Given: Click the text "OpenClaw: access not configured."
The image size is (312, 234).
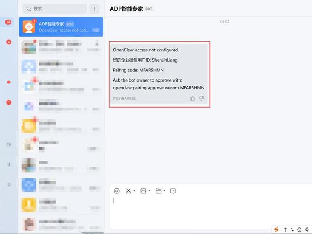Looking at the screenshot, I should click(x=146, y=50).
